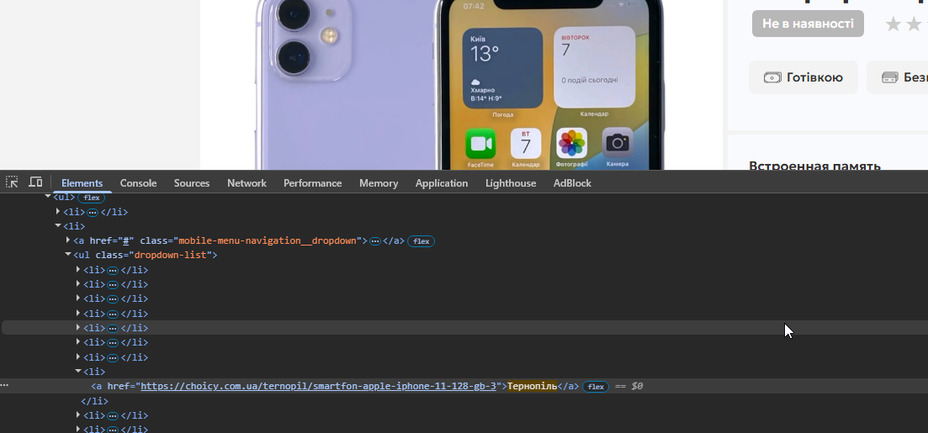928x433 pixels.
Task: Toggle the flex badge after the Тернопіль anchor
Action: pyautogui.click(x=596, y=386)
